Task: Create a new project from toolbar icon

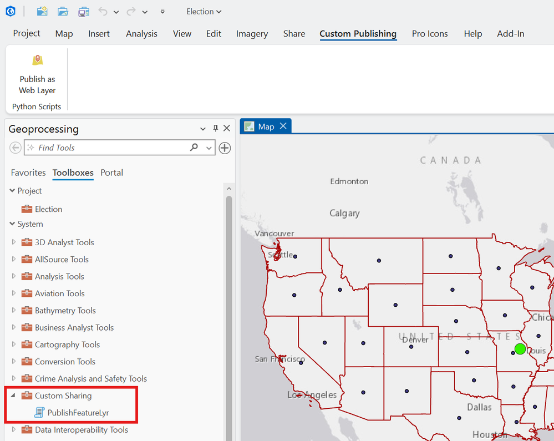Action: [x=42, y=11]
